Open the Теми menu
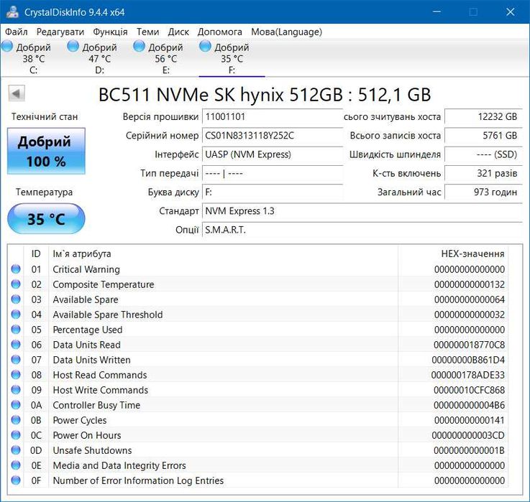This screenshot has width=530, height=502. (147, 32)
